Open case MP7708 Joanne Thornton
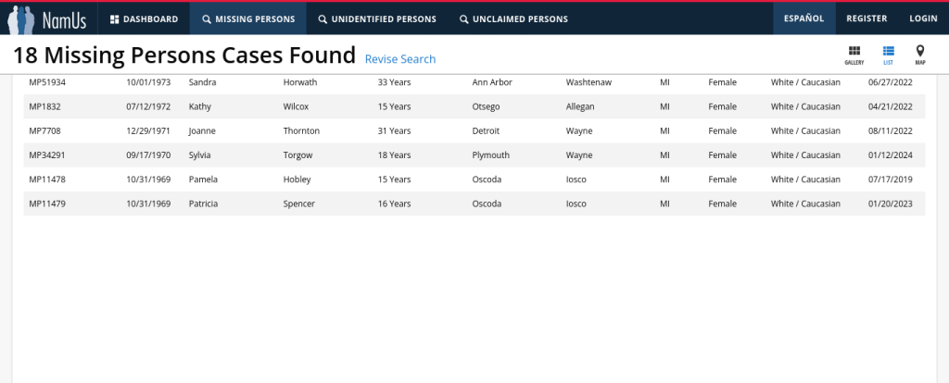This screenshot has height=383, width=949. [44, 130]
